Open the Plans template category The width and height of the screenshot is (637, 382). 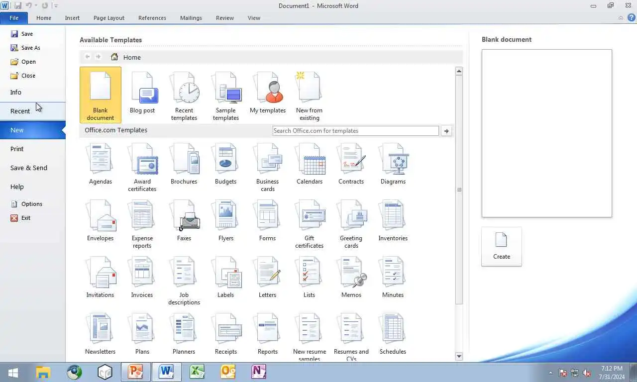(x=142, y=334)
